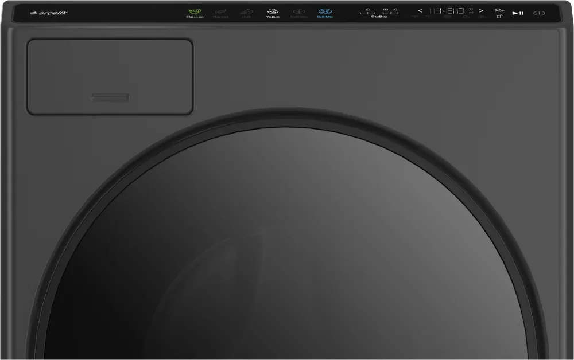Image resolution: width=574 pixels, height=360 pixels.
Task: Tap the key lock icon above the padlock
Action: coord(499,10)
